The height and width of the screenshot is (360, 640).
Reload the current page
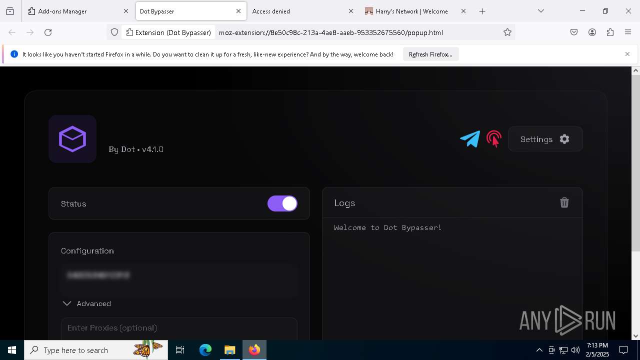[x=48, y=32]
